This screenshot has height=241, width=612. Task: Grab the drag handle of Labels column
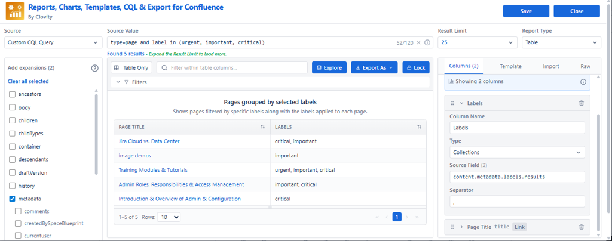pos(452,103)
